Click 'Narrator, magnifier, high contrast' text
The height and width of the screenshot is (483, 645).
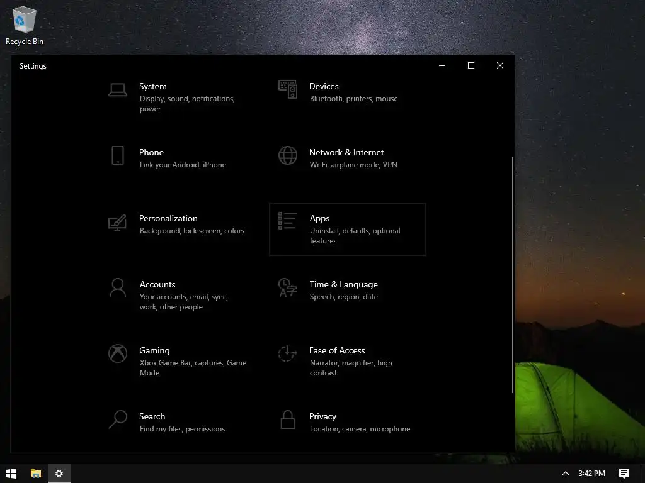tap(351, 368)
